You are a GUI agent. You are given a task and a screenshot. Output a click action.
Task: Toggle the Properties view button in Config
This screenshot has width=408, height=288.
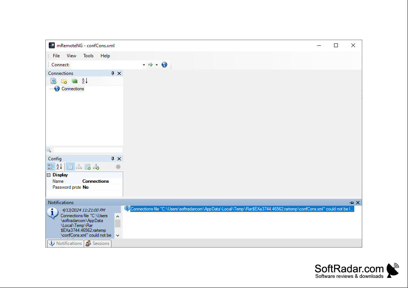[70, 167]
